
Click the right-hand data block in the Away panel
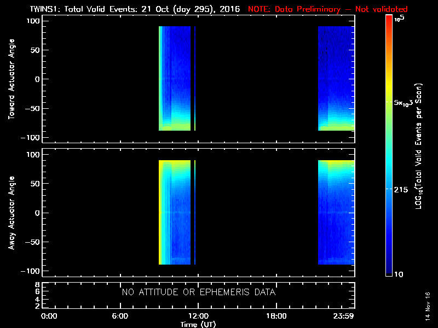pyautogui.click(x=336, y=213)
